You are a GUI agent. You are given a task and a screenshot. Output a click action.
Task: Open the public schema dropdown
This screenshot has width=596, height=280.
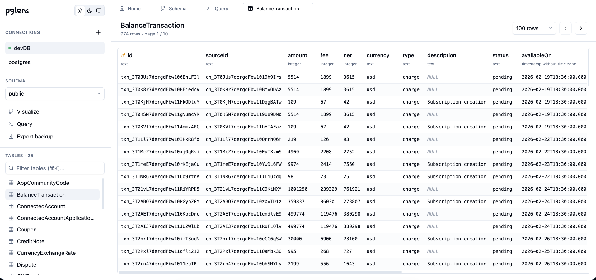[55, 94]
